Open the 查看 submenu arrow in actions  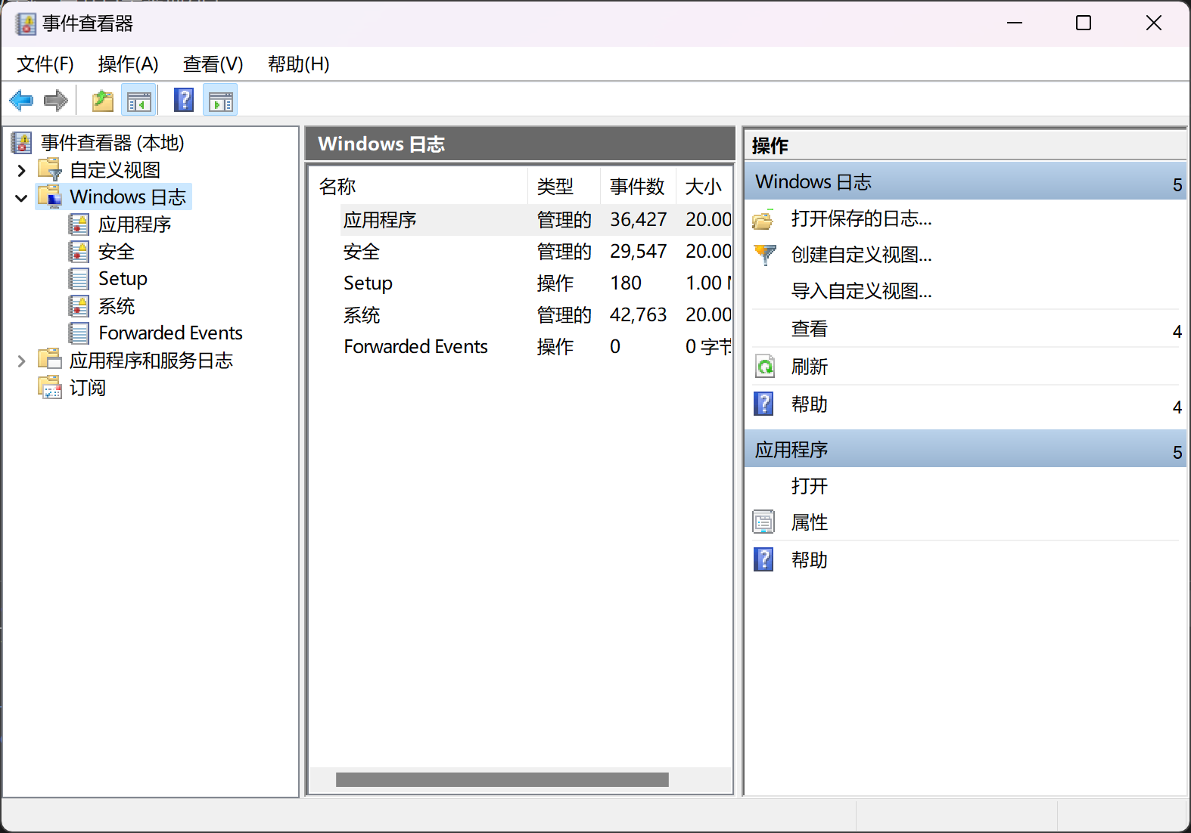coord(1177,331)
